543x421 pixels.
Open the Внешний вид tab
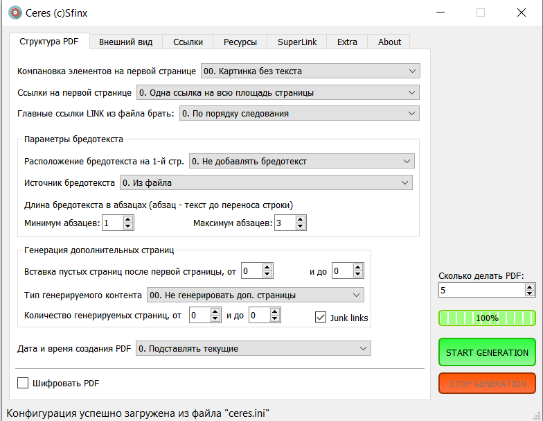point(126,42)
